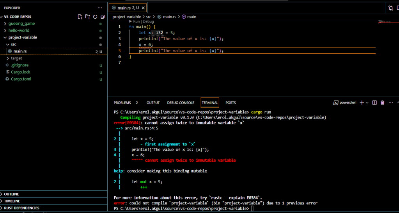
Task: Refresh the Explorer file tree
Action: [95, 17]
